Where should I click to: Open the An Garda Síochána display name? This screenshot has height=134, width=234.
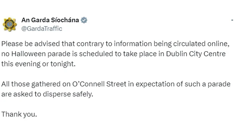50,20
